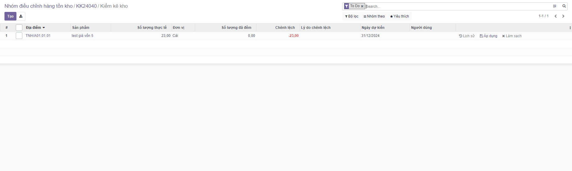Open the Bộ lọc filter dropdown
This screenshot has height=171, width=572.
pos(352,16)
